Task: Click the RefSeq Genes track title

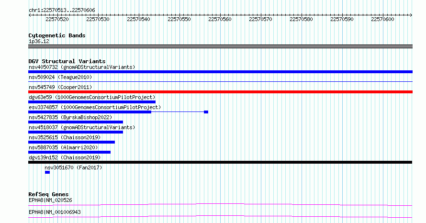Action: coord(49,194)
